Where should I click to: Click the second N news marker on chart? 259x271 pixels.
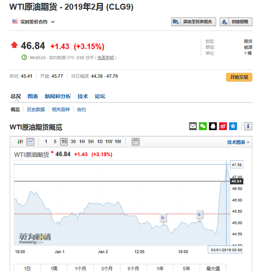coord(199,215)
